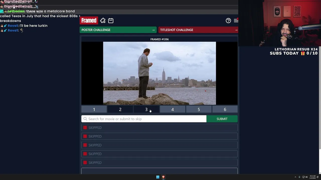
Task: Click the movie frame image
Action: point(159,73)
